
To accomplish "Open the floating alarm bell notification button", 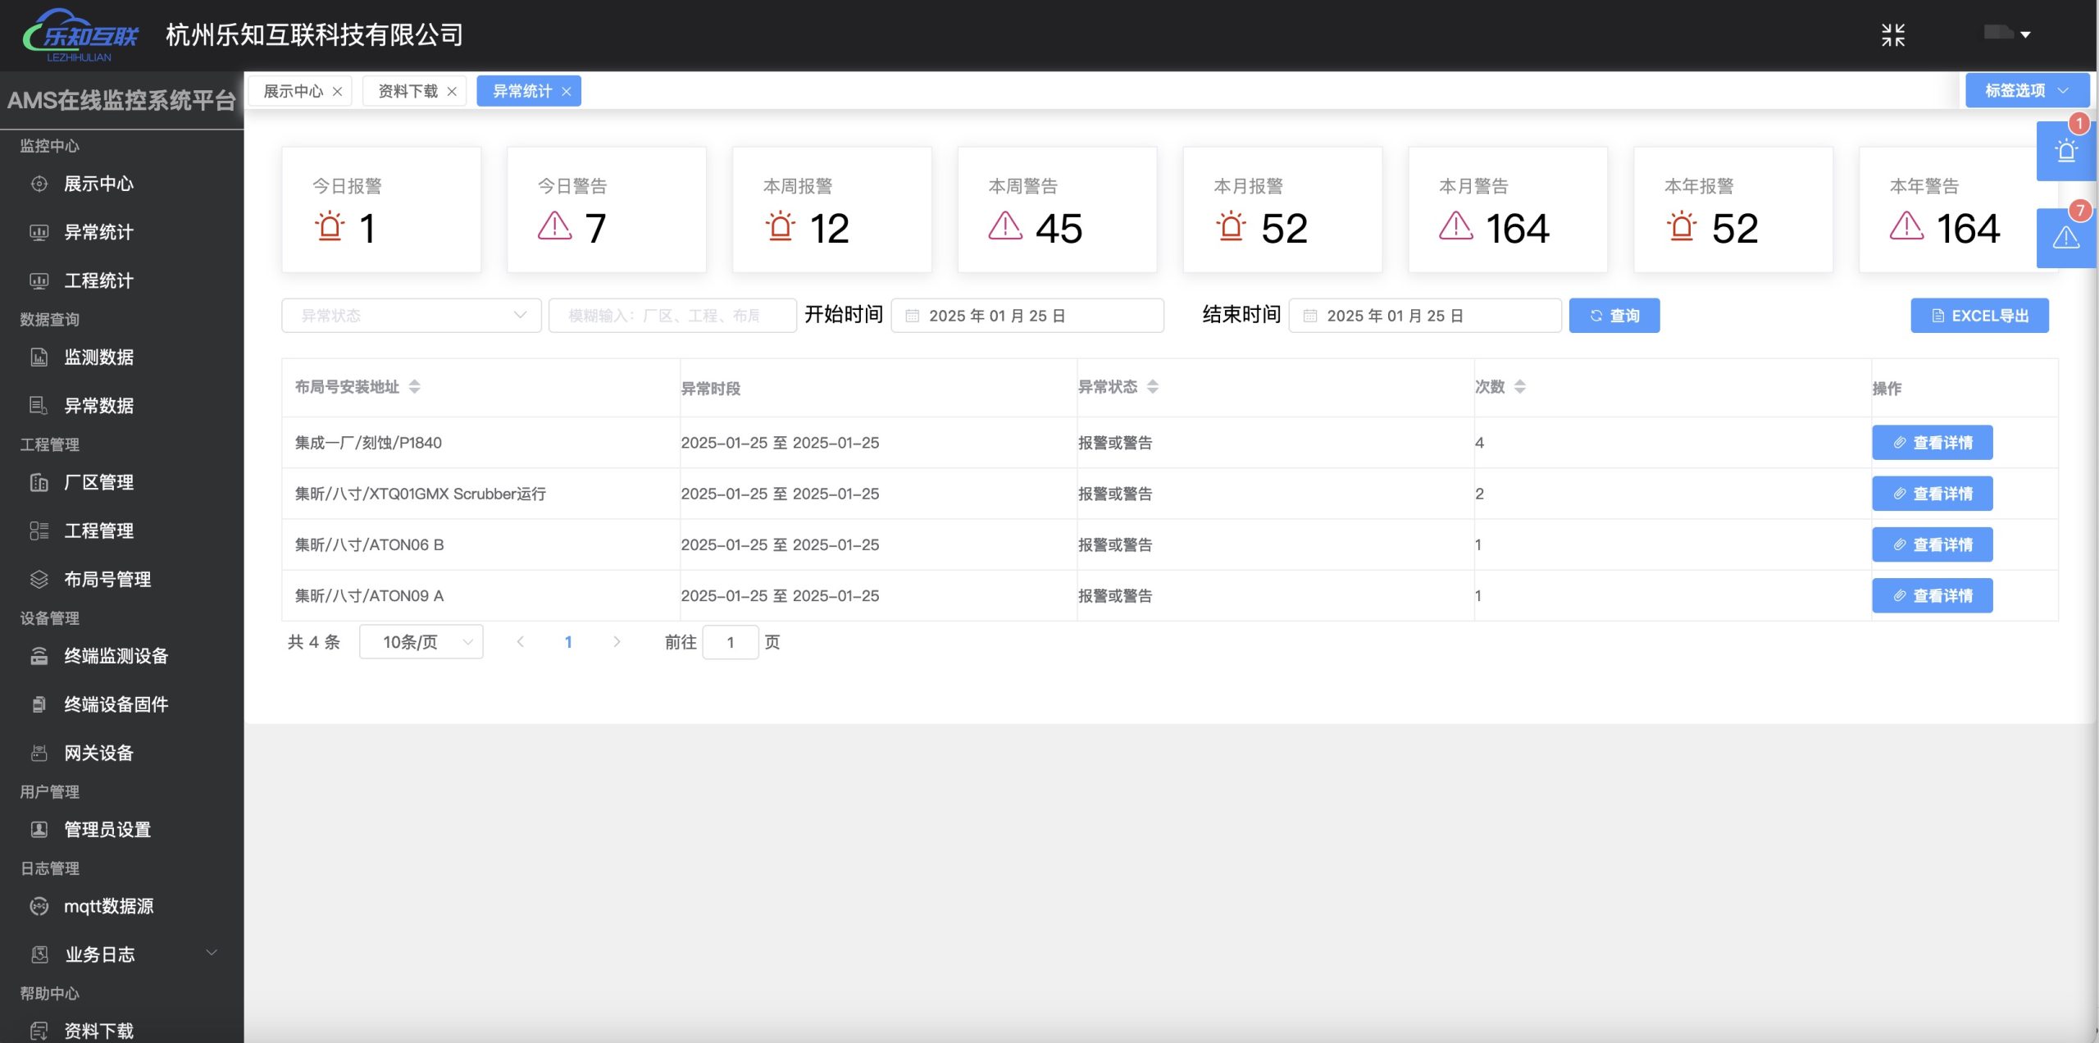I will (x=2065, y=151).
